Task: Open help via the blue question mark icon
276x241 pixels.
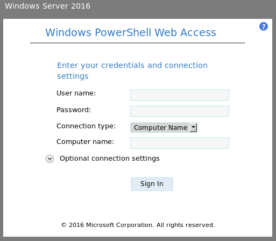Action: click(264, 26)
